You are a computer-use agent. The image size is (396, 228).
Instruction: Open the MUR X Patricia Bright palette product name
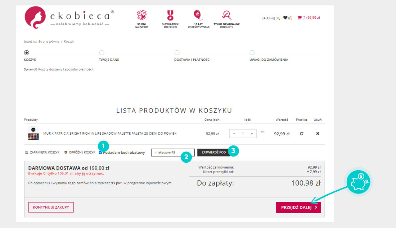tap(110, 134)
